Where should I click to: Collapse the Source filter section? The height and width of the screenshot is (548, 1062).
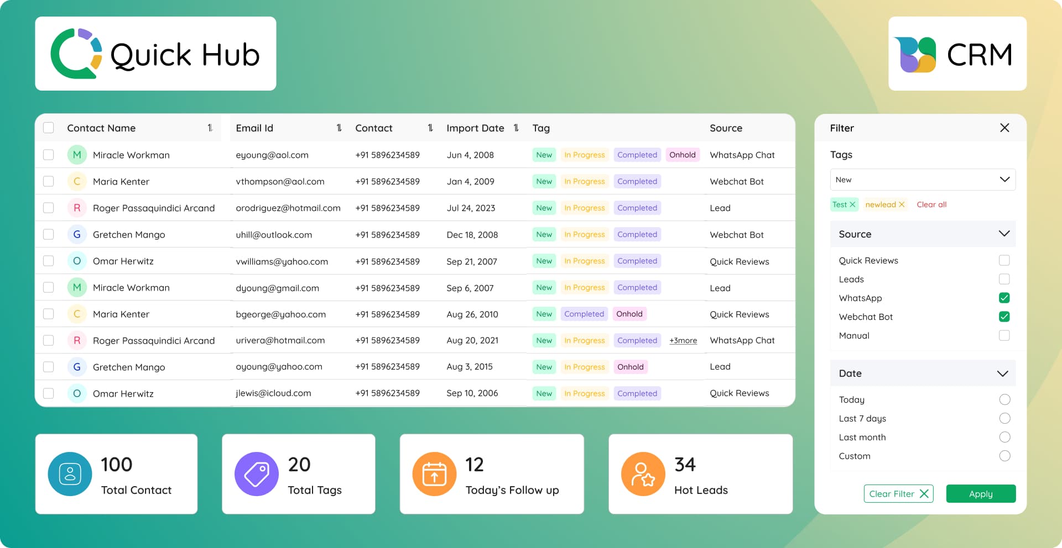point(1003,234)
